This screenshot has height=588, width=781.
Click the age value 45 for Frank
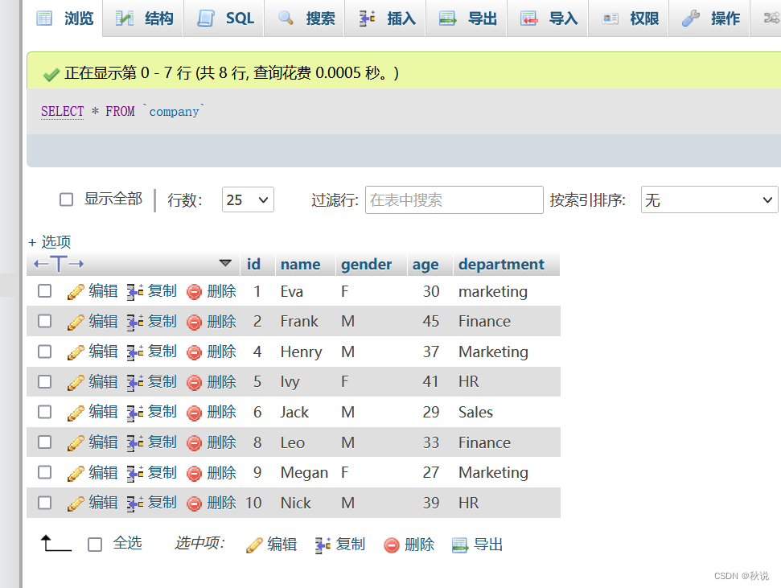[431, 322]
